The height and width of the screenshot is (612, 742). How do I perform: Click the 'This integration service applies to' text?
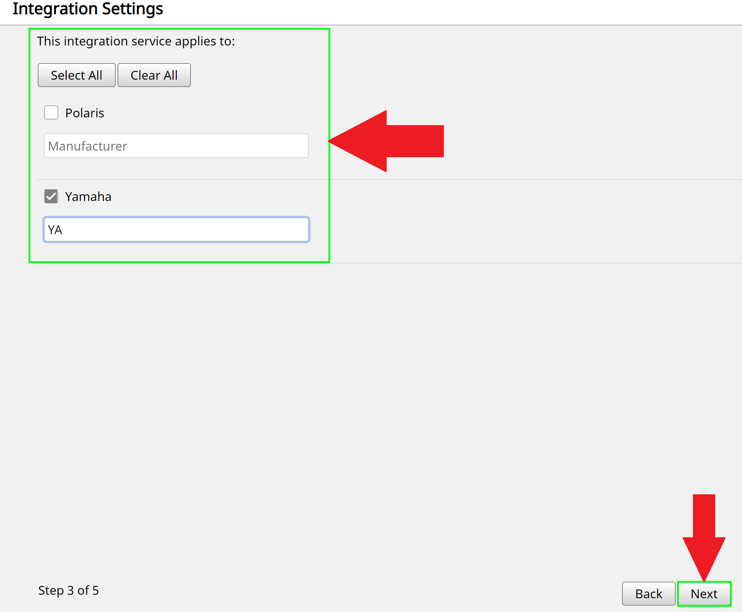point(136,41)
